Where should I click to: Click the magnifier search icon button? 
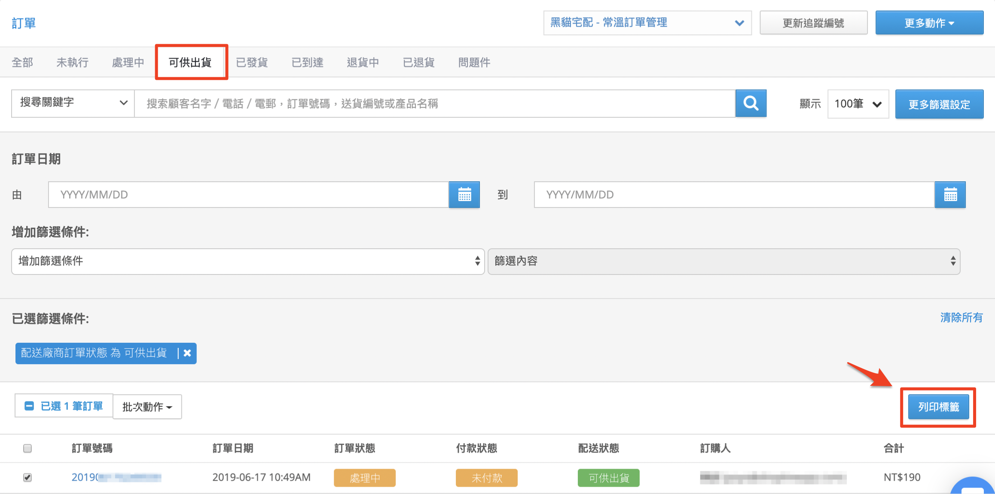751,103
